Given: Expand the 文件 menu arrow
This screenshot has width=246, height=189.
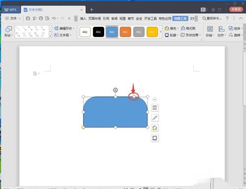Looking at the screenshot, I should [x=20, y=18].
